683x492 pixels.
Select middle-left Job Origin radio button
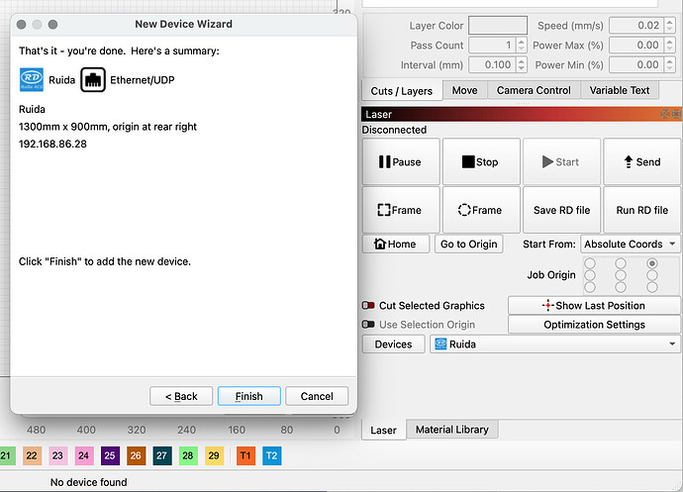click(590, 275)
